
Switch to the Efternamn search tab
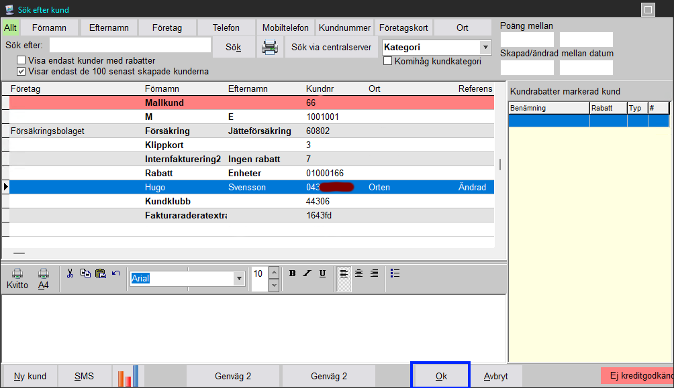click(x=109, y=27)
